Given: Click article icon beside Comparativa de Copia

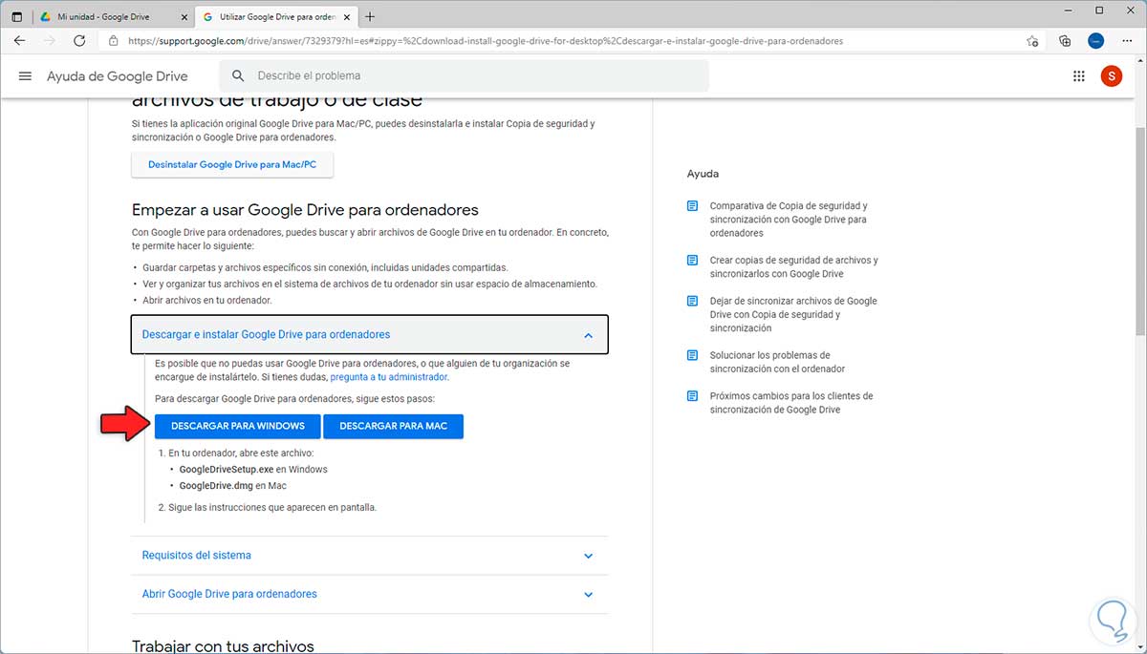Looking at the screenshot, I should [693, 206].
